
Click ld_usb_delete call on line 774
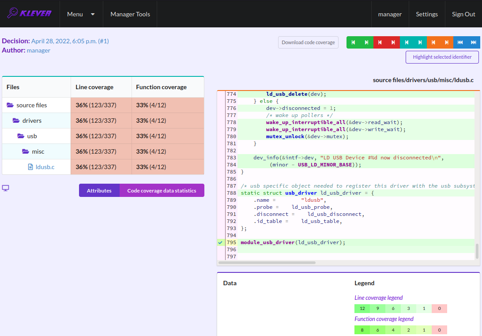pyautogui.click(x=286, y=94)
